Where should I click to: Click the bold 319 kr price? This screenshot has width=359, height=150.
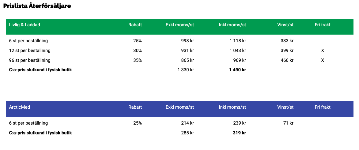[x=240, y=133]
